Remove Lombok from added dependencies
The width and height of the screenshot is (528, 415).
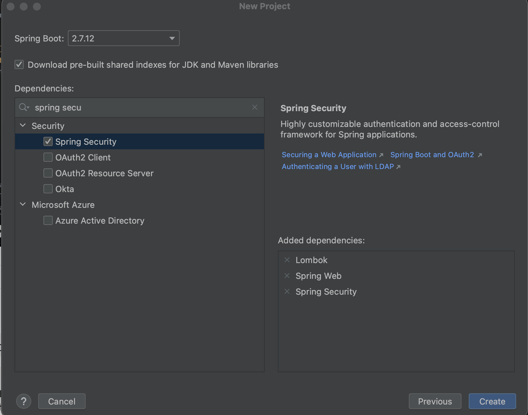coord(287,260)
